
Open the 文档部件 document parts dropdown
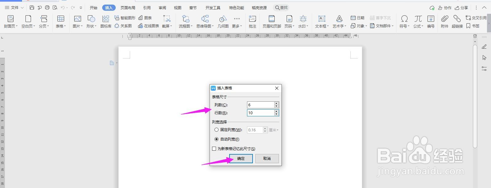[x=382, y=26]
